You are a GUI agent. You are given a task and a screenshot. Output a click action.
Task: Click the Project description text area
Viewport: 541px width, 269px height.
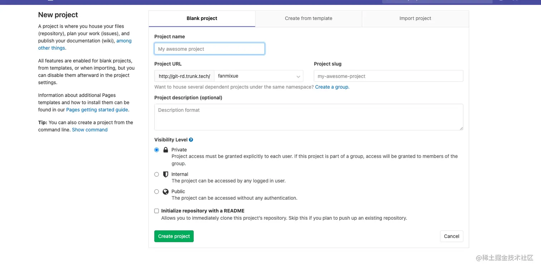[309, 117]
